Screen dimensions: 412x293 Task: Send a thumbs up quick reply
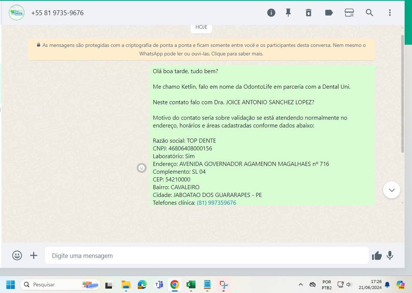[377, 255]
